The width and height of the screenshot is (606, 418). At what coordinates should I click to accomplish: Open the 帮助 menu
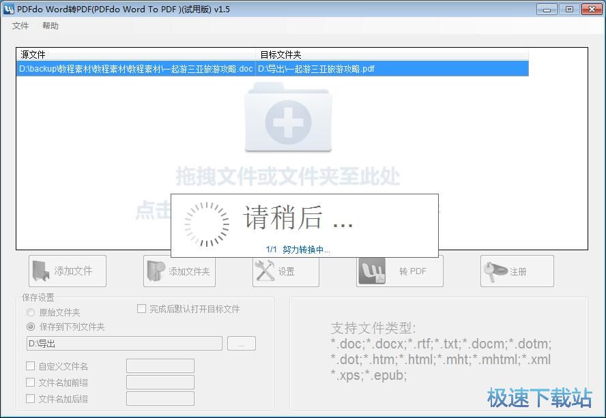click(x=51, y=25)
